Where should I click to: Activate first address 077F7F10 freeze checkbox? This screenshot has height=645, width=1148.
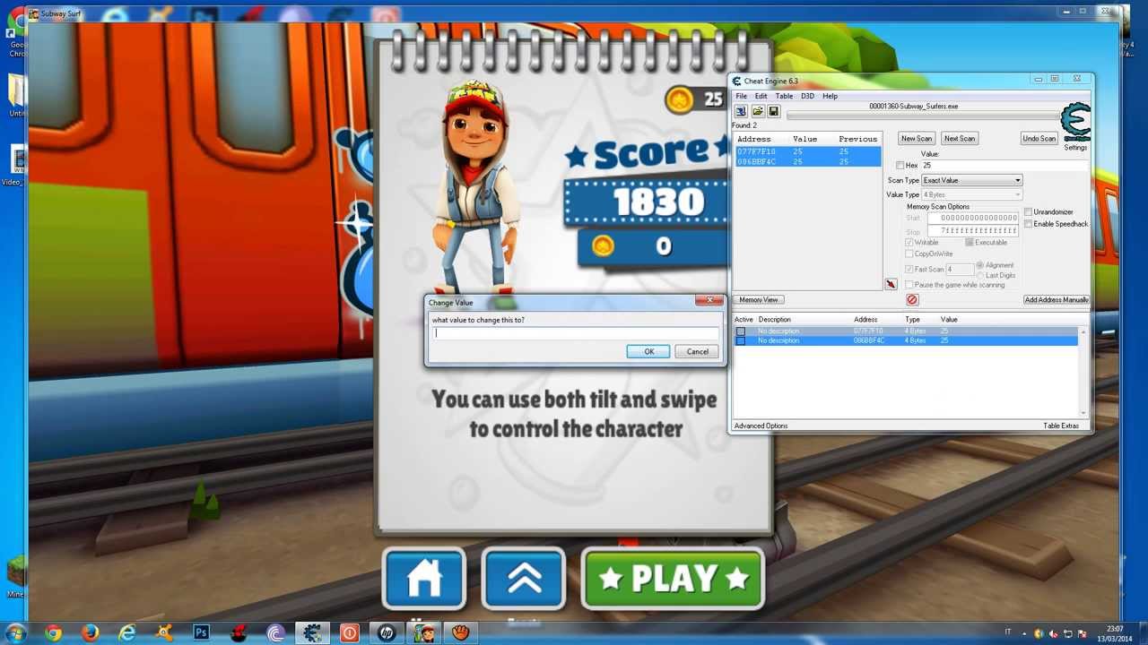click(741, 331)
